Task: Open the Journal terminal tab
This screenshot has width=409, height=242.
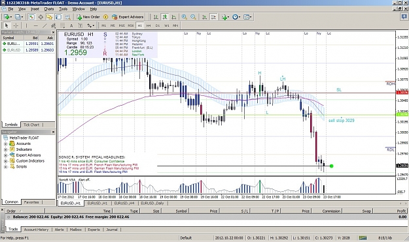Action: tap(112, 230)
